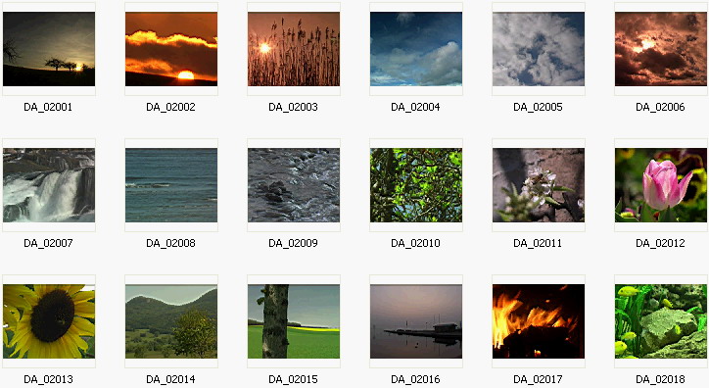Select the DA_02016 misty harbor thumbnail

point(416,321)
